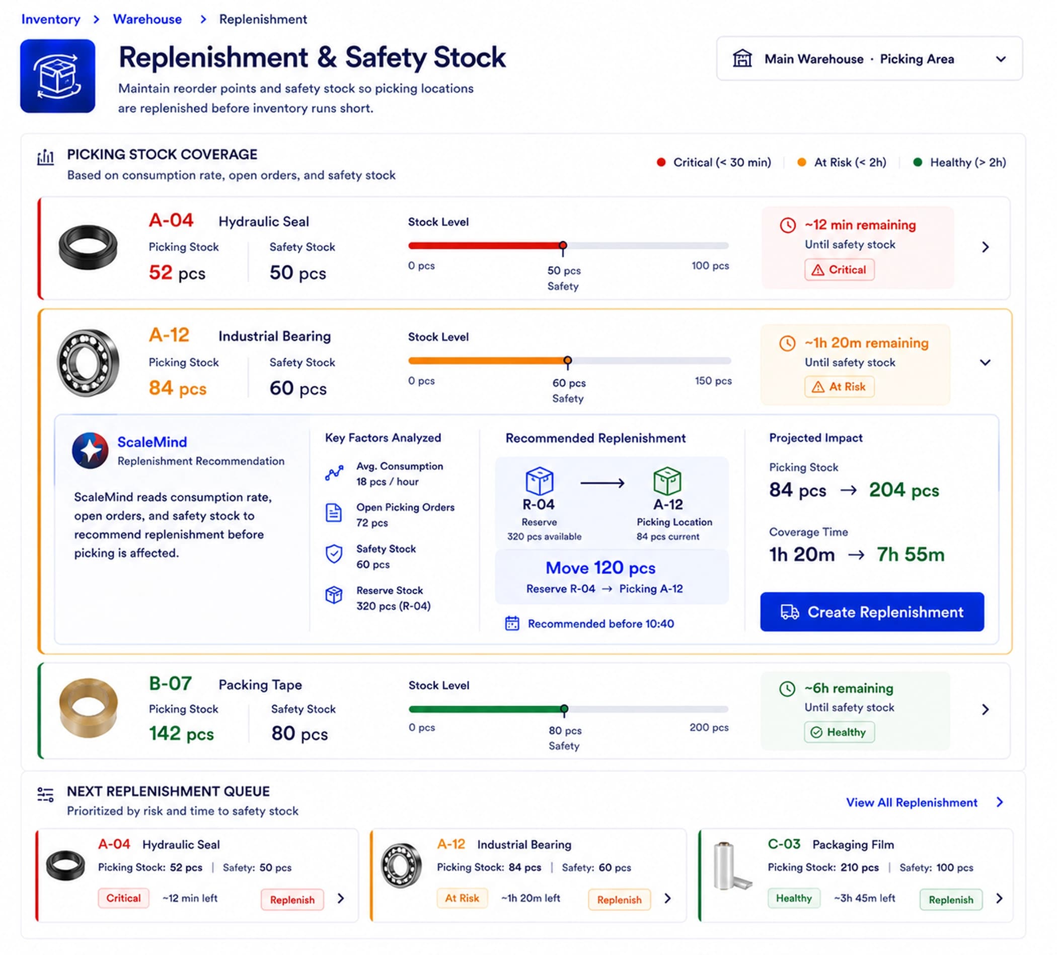Click the Avg. Consumption trend icon
The height and width of the screenshot is (955, 1057).
tap(335, 473)
